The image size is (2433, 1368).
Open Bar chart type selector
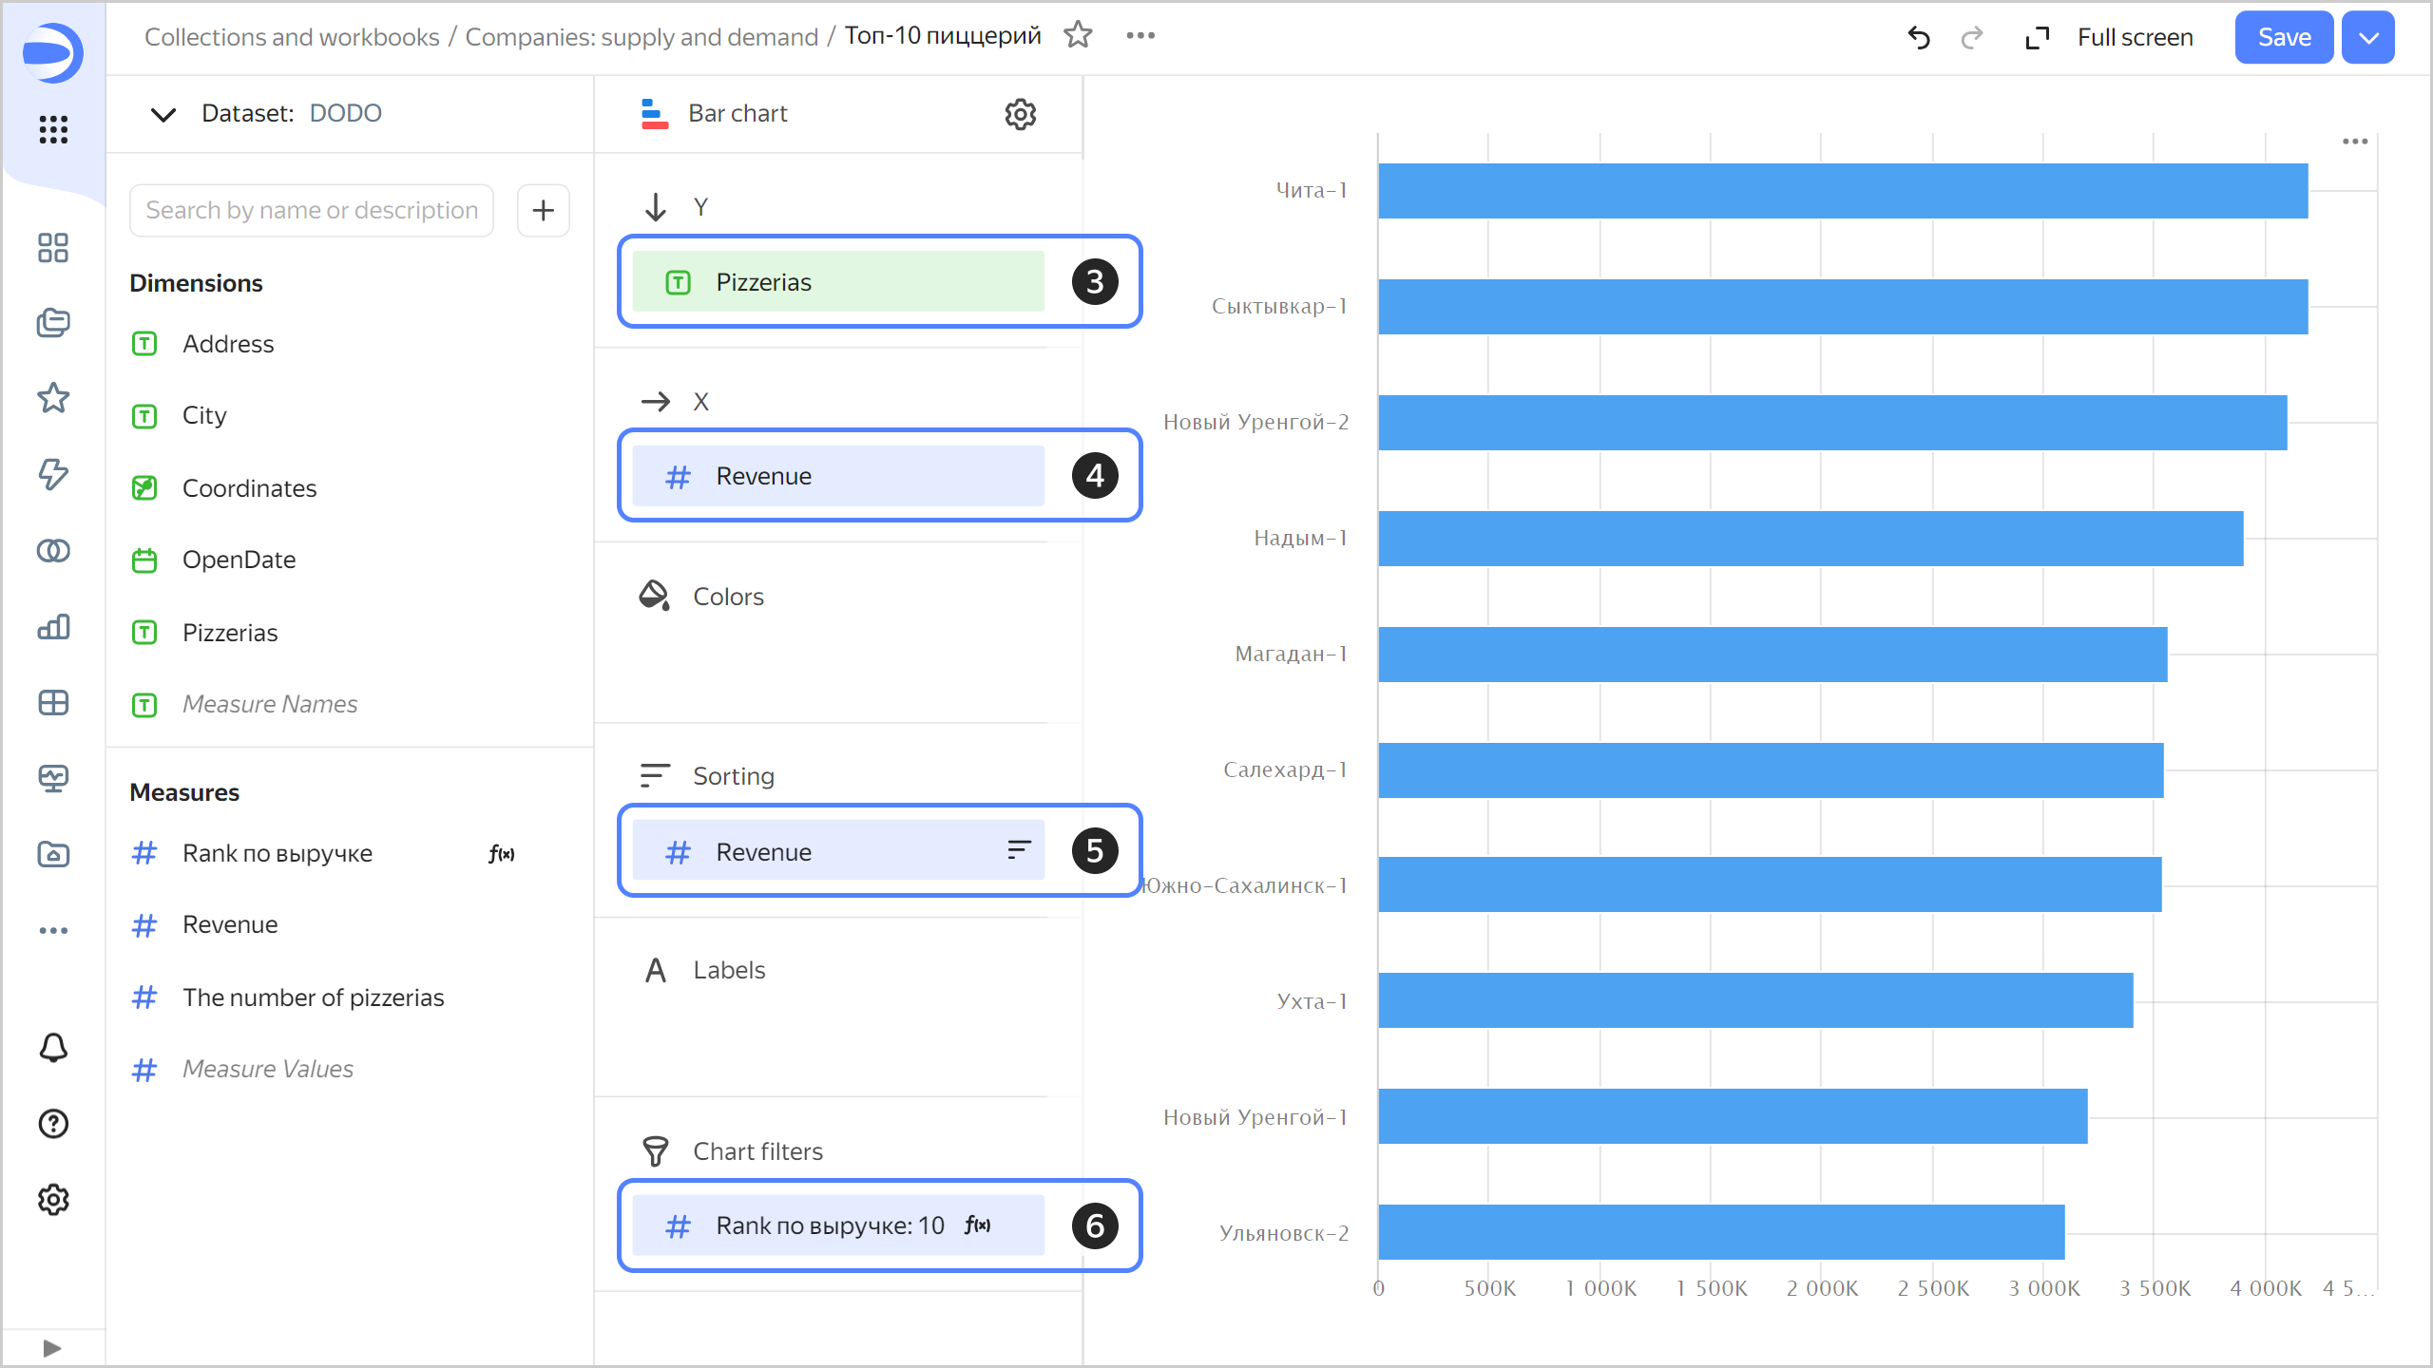[737, 114]
